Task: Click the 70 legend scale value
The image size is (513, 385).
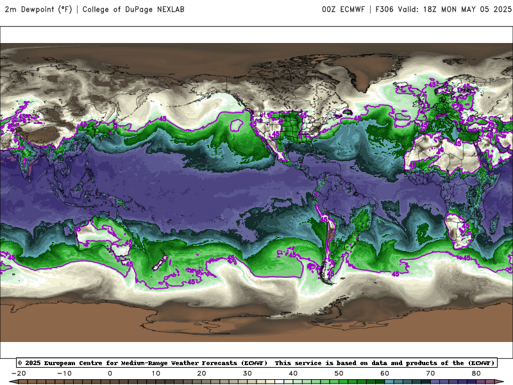Action: [x=430, y=373]
